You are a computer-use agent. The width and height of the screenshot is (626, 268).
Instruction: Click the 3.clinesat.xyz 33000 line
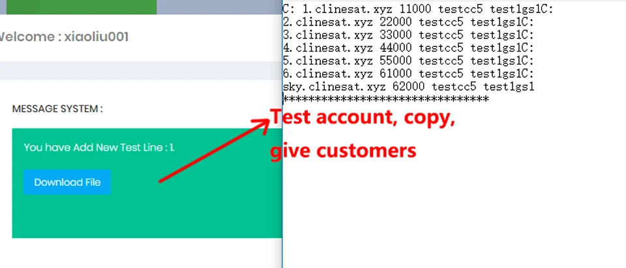tap(408, 35)
